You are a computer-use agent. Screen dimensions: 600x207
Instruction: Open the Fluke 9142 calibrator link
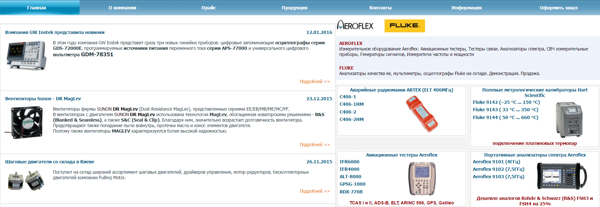point(506,102)
